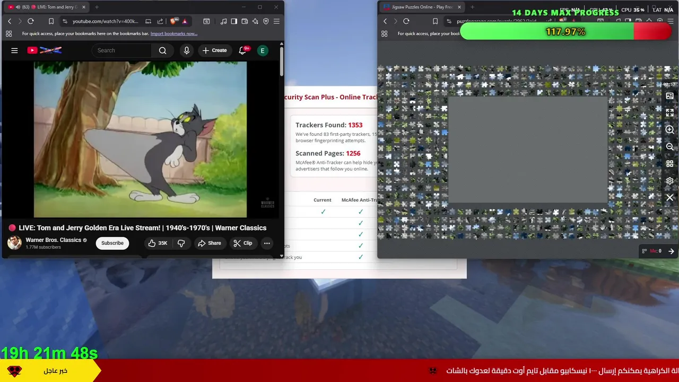Open a new tab in the puzzle window

pos(472,7)
